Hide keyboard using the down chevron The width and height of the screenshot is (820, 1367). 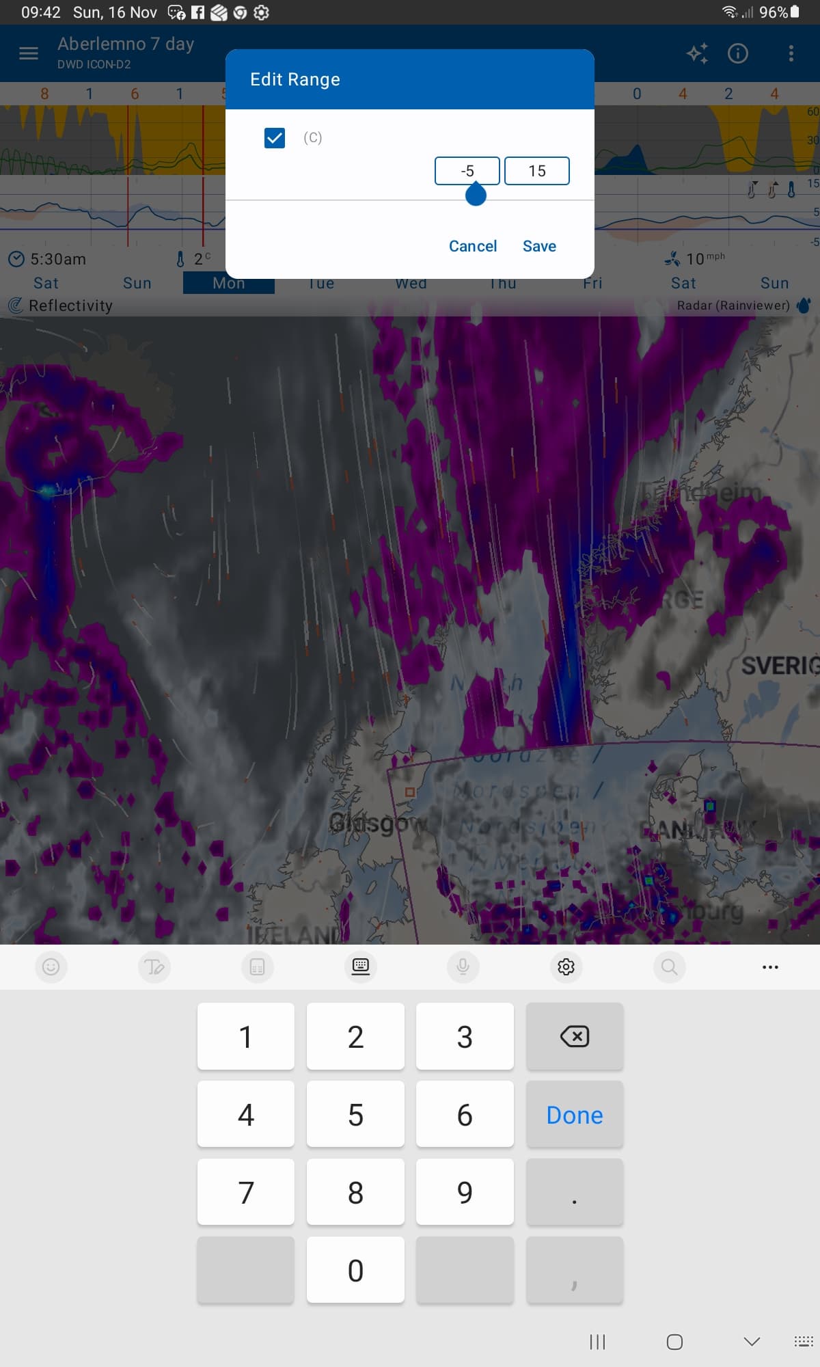752,1342
